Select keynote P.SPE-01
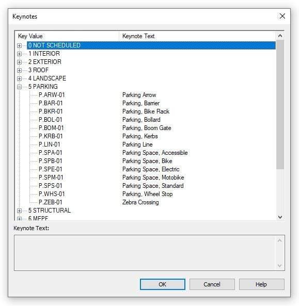The width and height of the screenshot is (299, 306). 51,169
